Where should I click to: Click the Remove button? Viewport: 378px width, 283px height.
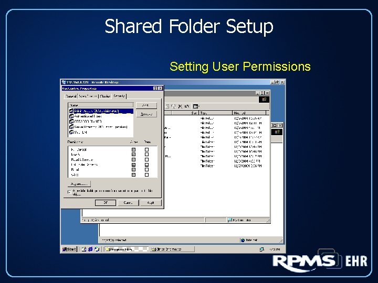[x=146, y=114]
